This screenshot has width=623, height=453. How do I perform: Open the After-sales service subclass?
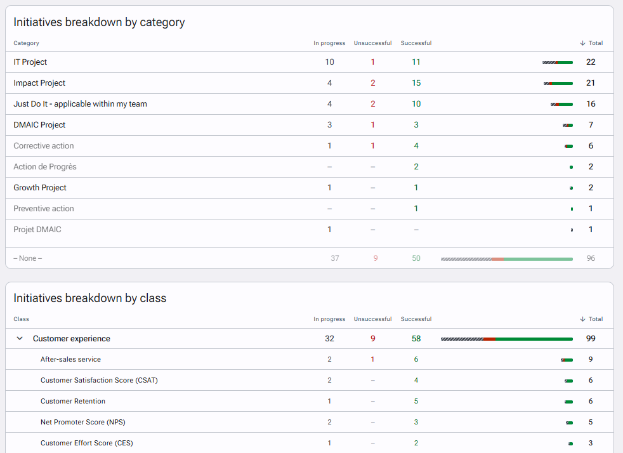(70, 359)
